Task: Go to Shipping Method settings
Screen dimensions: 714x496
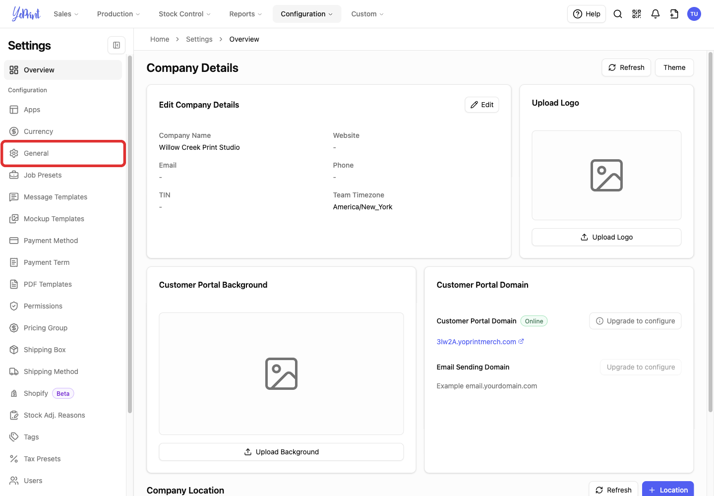Action: point(63,372)
